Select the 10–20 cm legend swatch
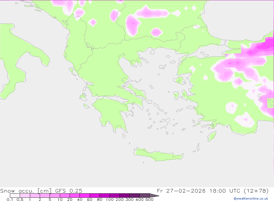This screenshot has width=274, height=201. pyautogui.click(x=65, y=196)
